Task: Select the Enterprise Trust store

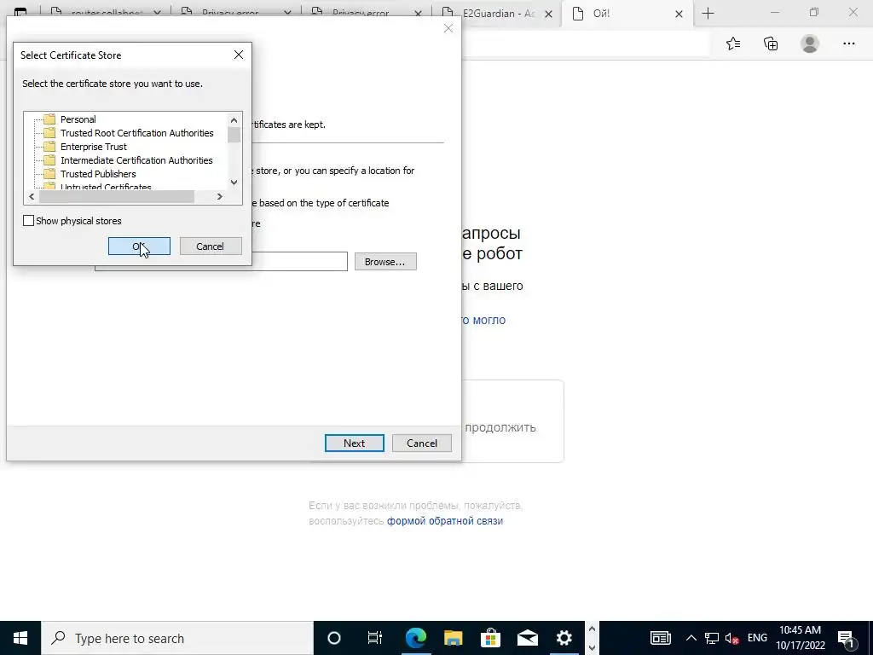Action: (x=94, y=147)
